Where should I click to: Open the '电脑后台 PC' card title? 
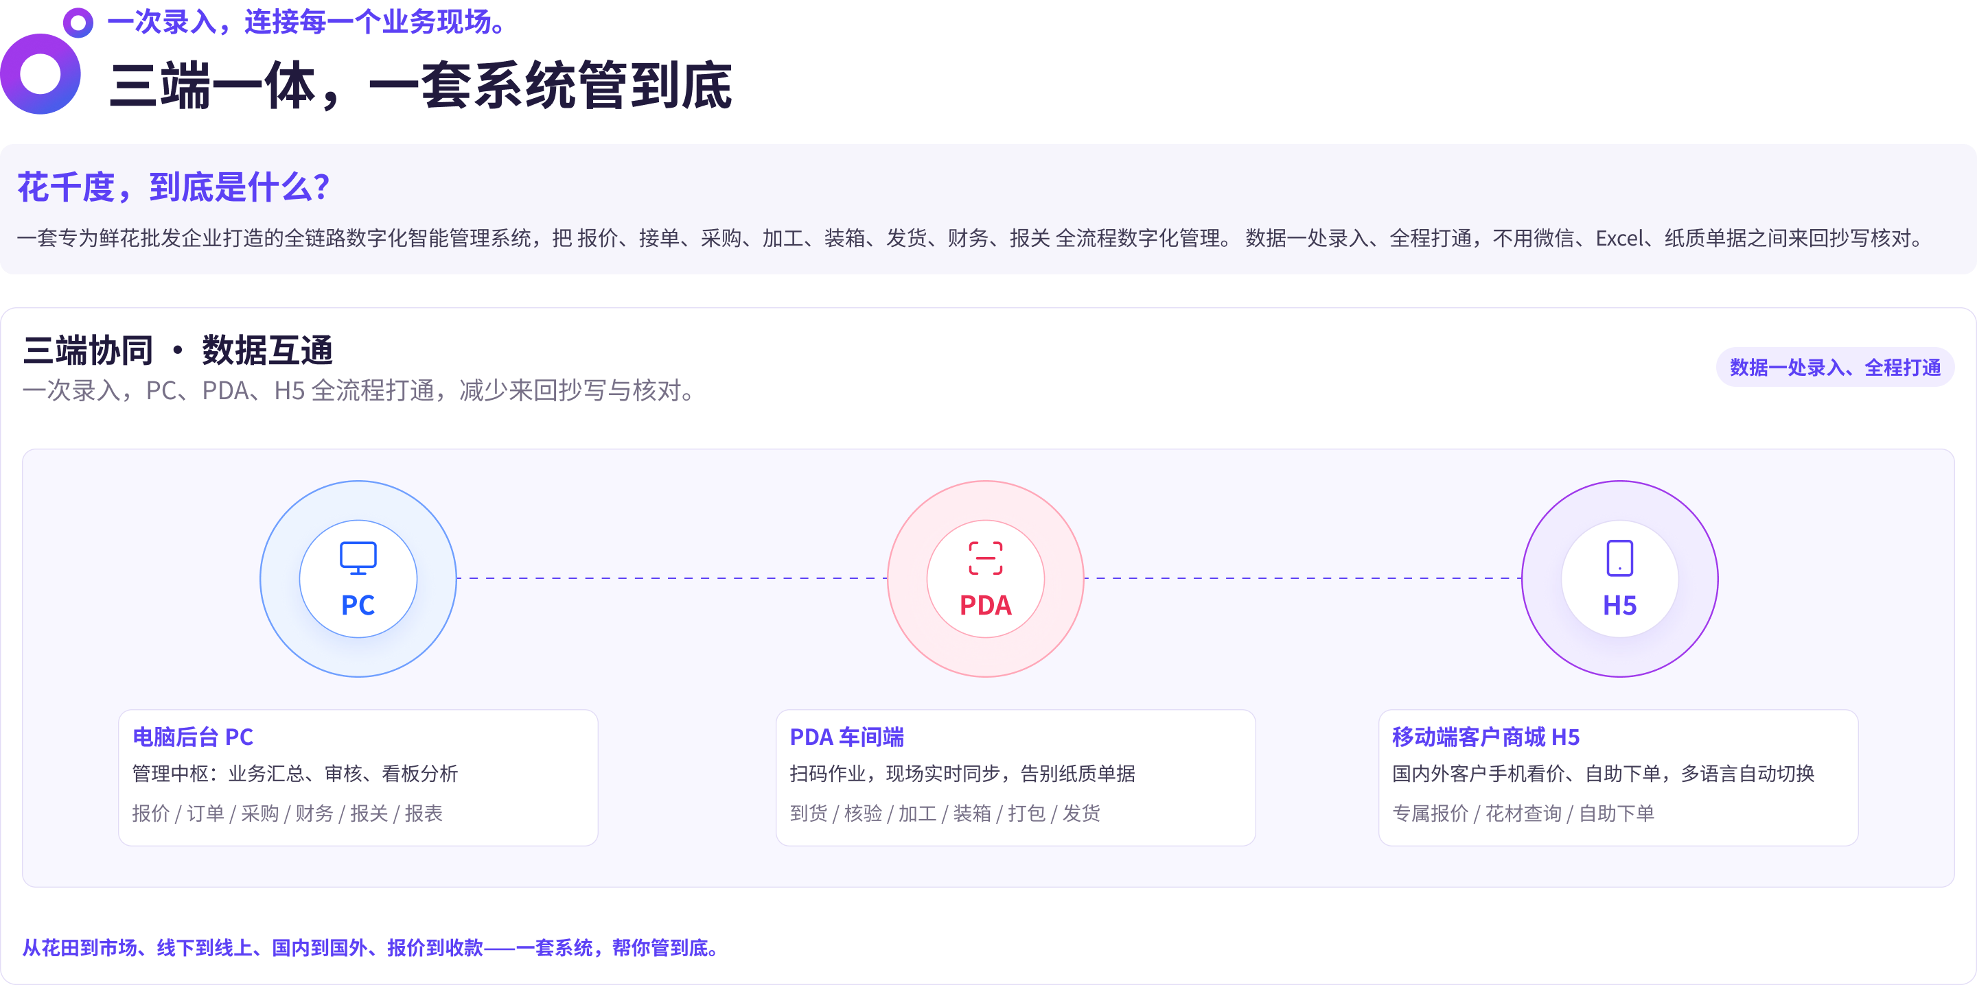pos(193,737)
